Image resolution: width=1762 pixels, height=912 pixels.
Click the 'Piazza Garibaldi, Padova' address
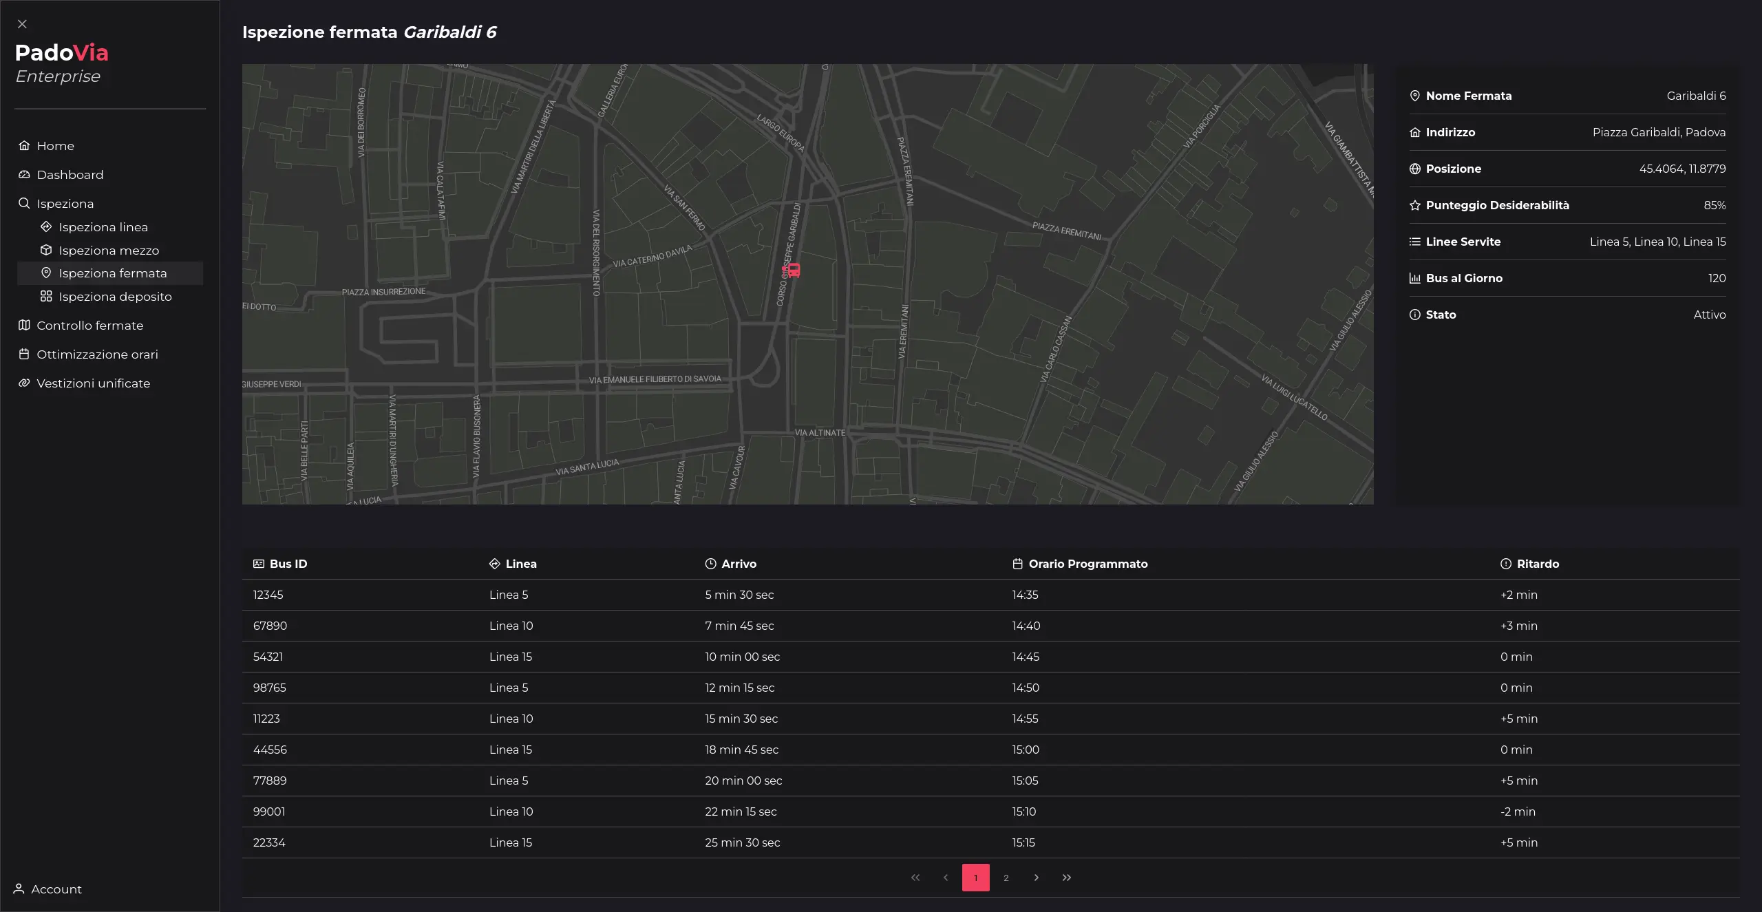[1659, 132]
